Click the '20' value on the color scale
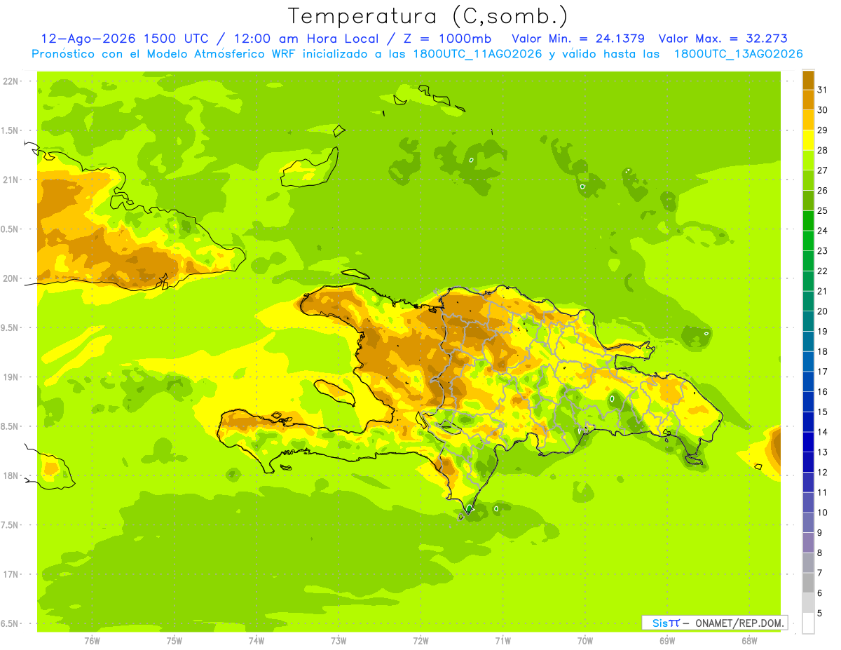Screen dimensions: 841x650 click(822, 311)
